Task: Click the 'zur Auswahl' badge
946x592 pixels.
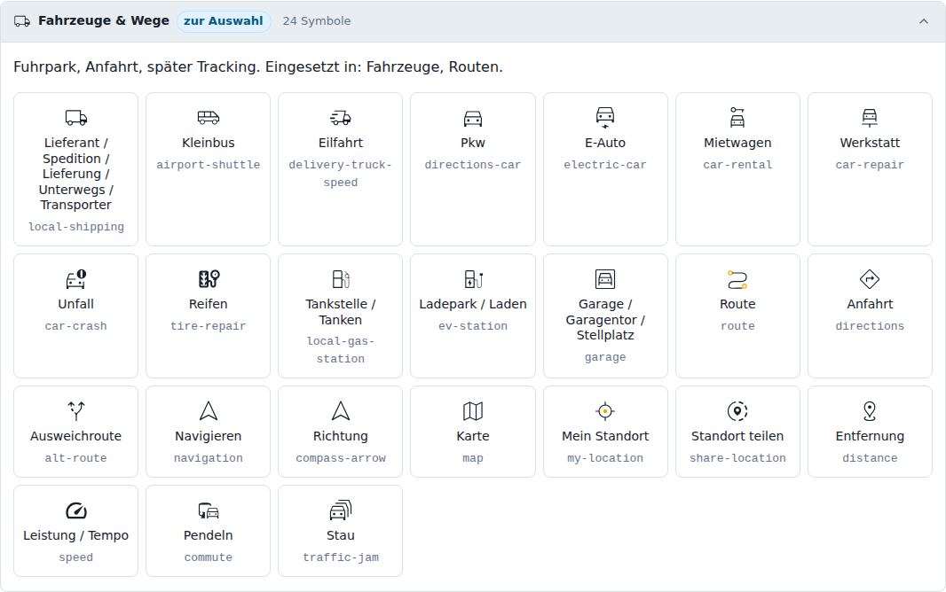Action: pyautogui.click(x=224, y=21)
